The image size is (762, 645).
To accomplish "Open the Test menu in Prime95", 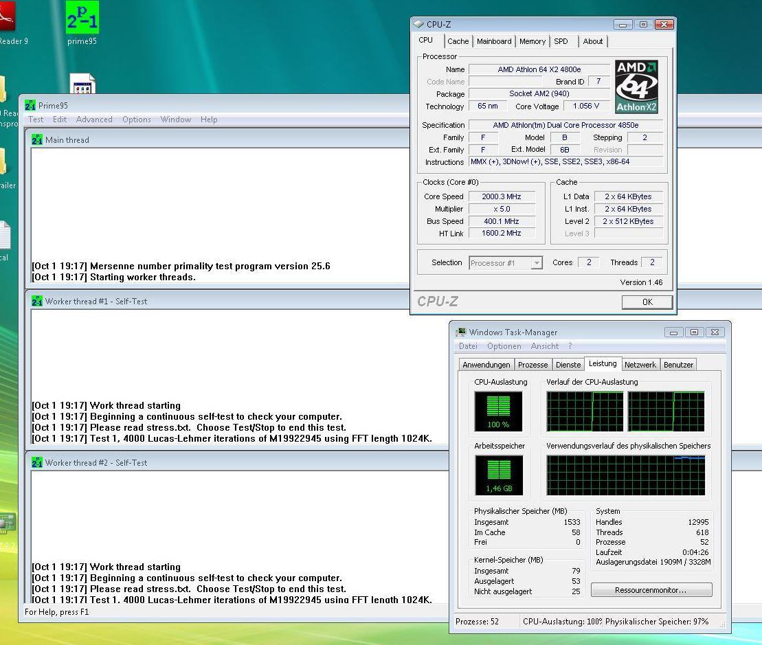I will point(36,120).
